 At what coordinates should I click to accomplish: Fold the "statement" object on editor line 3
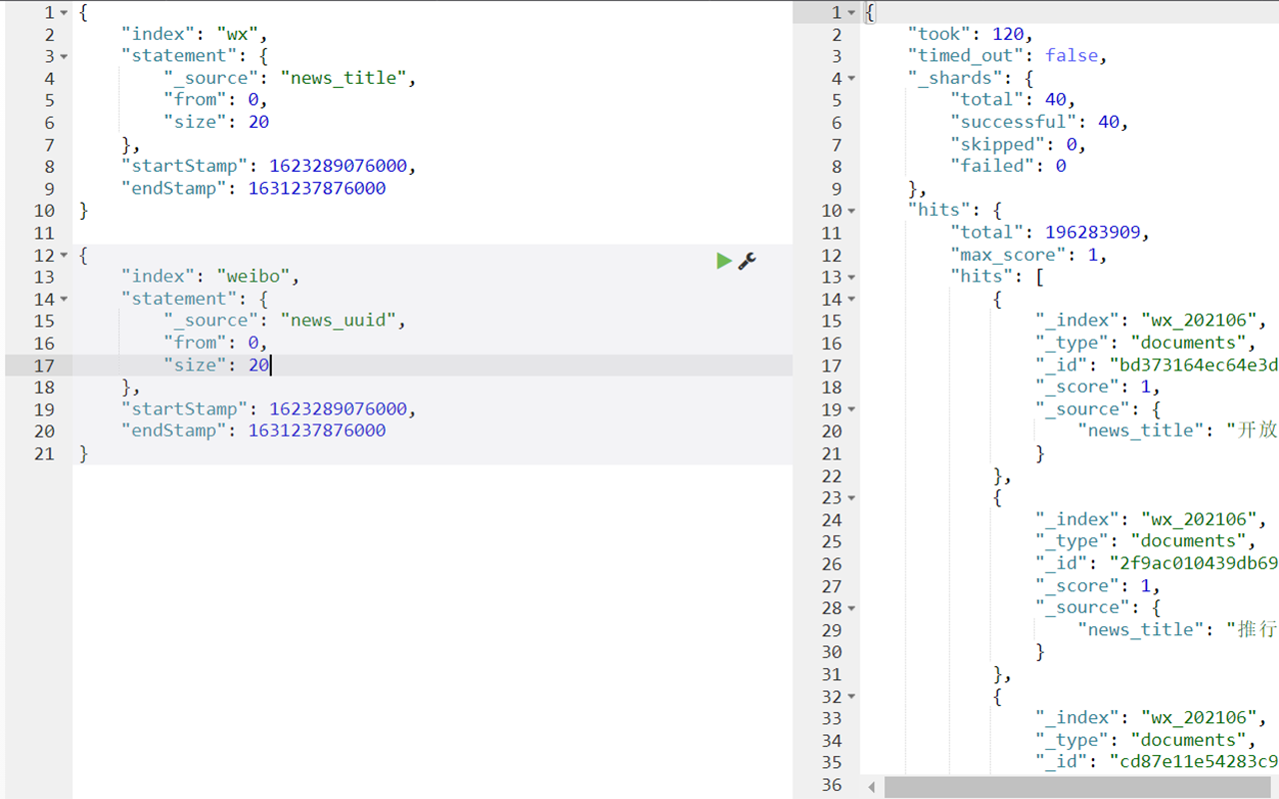point(64,57)
